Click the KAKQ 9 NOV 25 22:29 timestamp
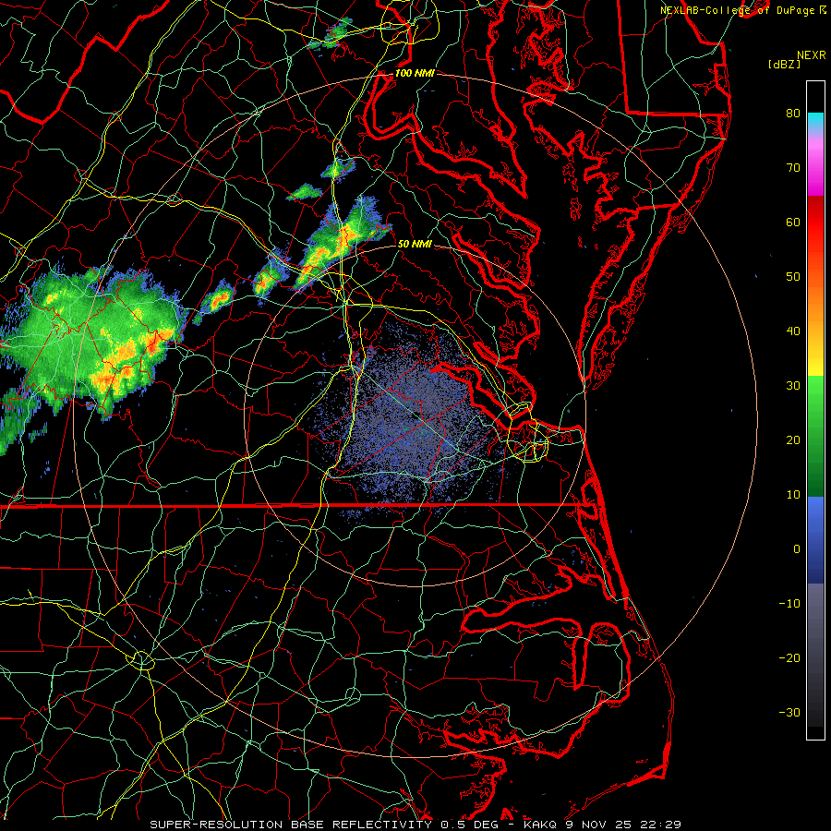 [x=602, y=825]
